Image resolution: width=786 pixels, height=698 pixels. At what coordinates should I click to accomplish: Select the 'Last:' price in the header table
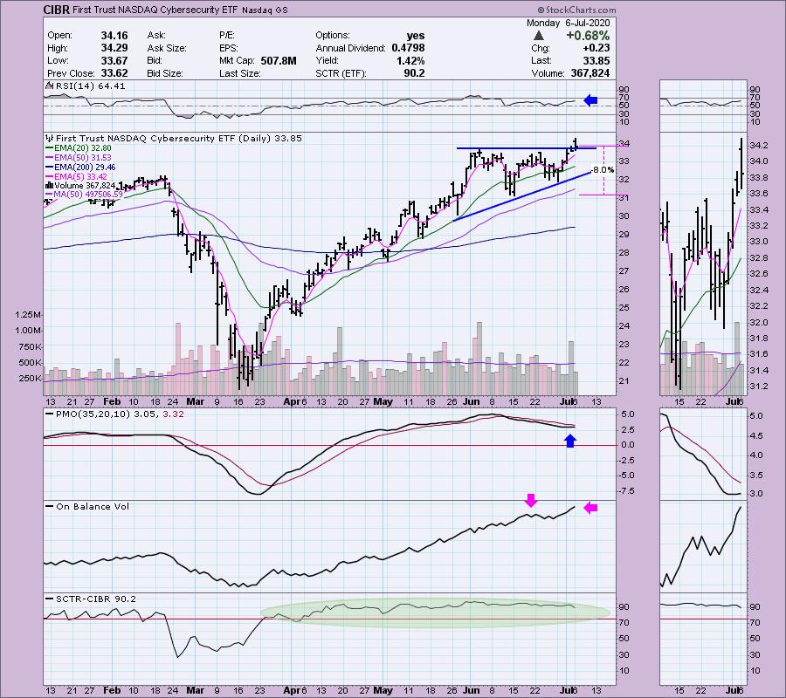[596, 60]
